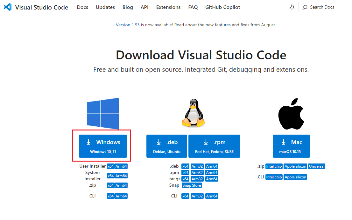Image resolution: width=352 pixels, height=220 pixels.
Task: Select Mac CLI Apple silicon download
Action: click(295, 177)
